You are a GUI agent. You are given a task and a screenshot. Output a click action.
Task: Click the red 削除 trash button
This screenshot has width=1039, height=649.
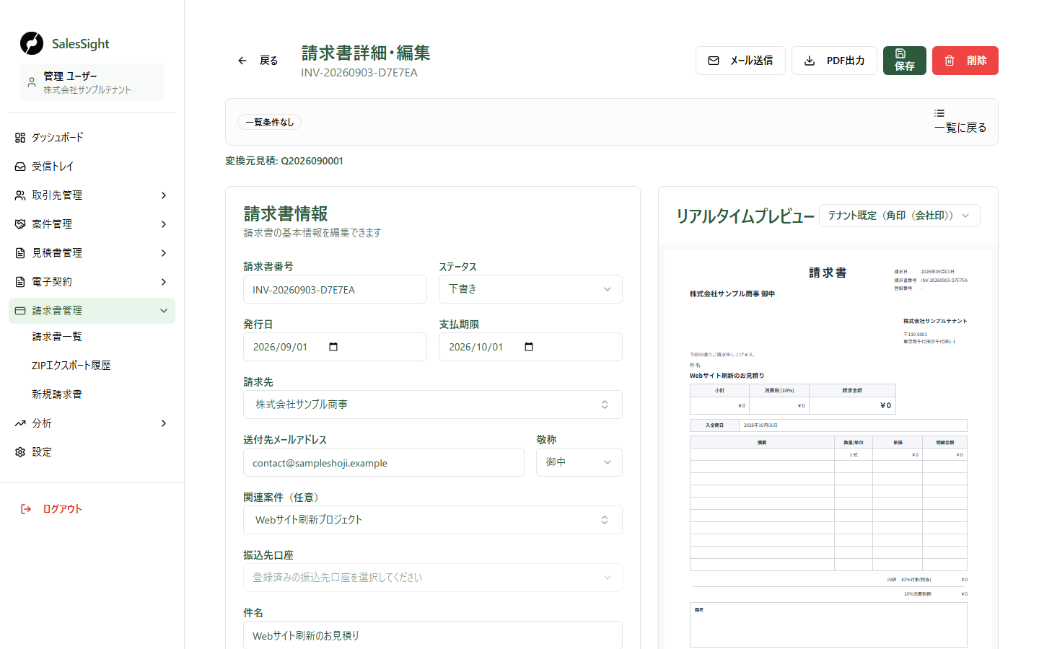[965, 61]
